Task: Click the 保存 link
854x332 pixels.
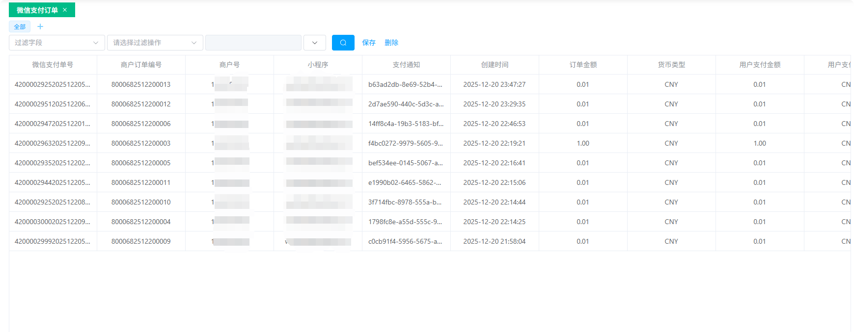Action: click(369, 43)
